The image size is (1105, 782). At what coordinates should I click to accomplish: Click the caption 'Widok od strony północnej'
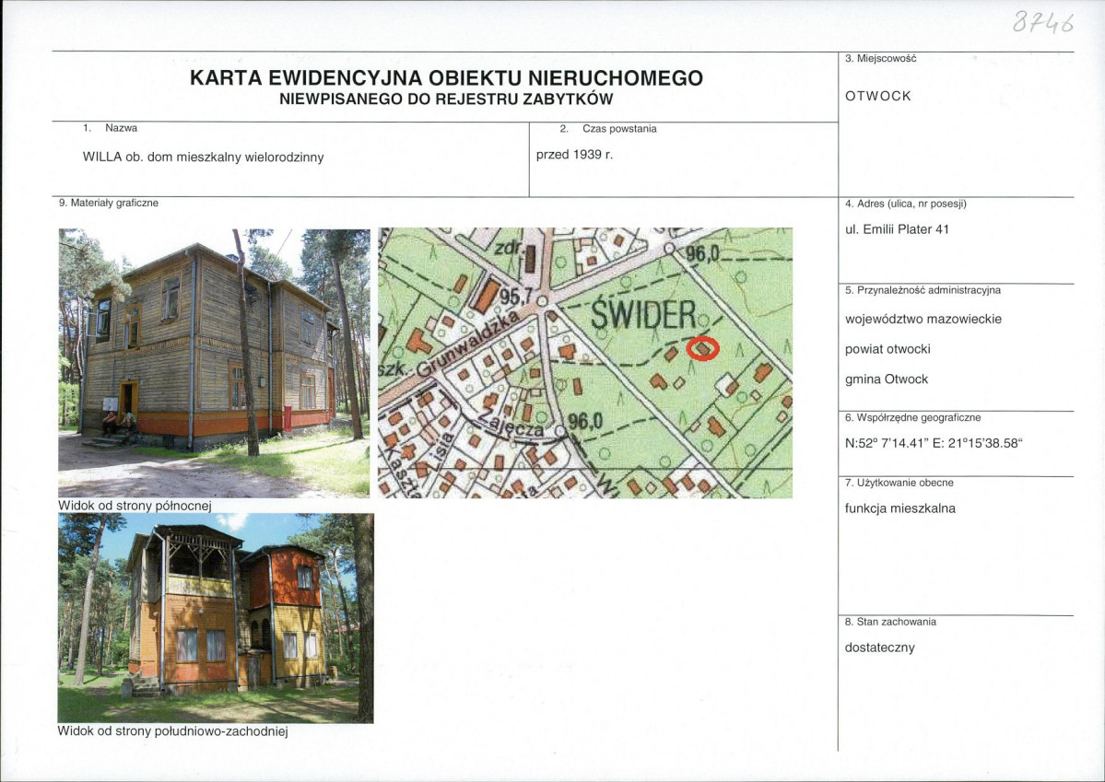[135, 506]
